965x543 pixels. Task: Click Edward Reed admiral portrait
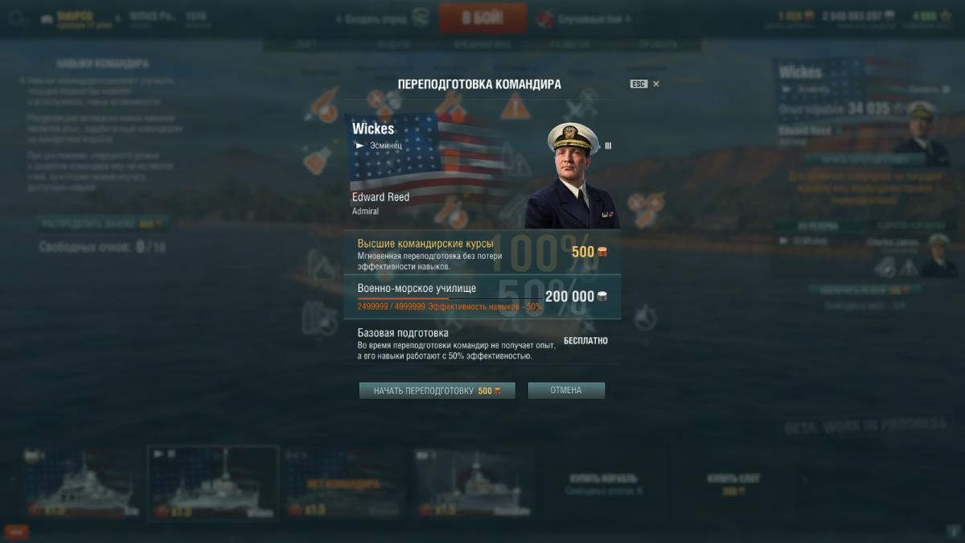(573, 175)
